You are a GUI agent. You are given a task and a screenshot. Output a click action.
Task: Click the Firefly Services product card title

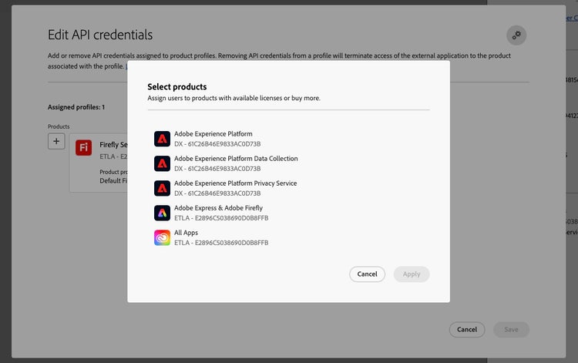[113, 144]
